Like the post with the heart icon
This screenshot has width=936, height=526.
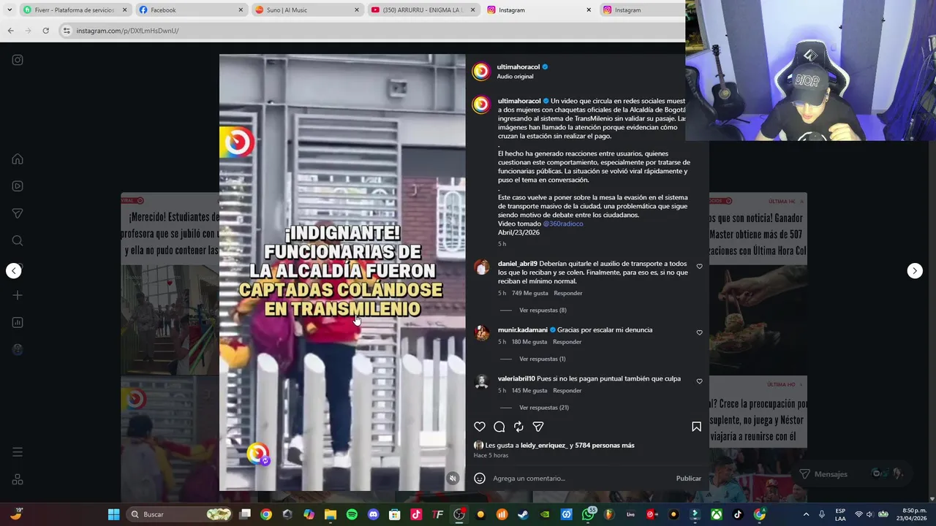[x=480, y=427]
